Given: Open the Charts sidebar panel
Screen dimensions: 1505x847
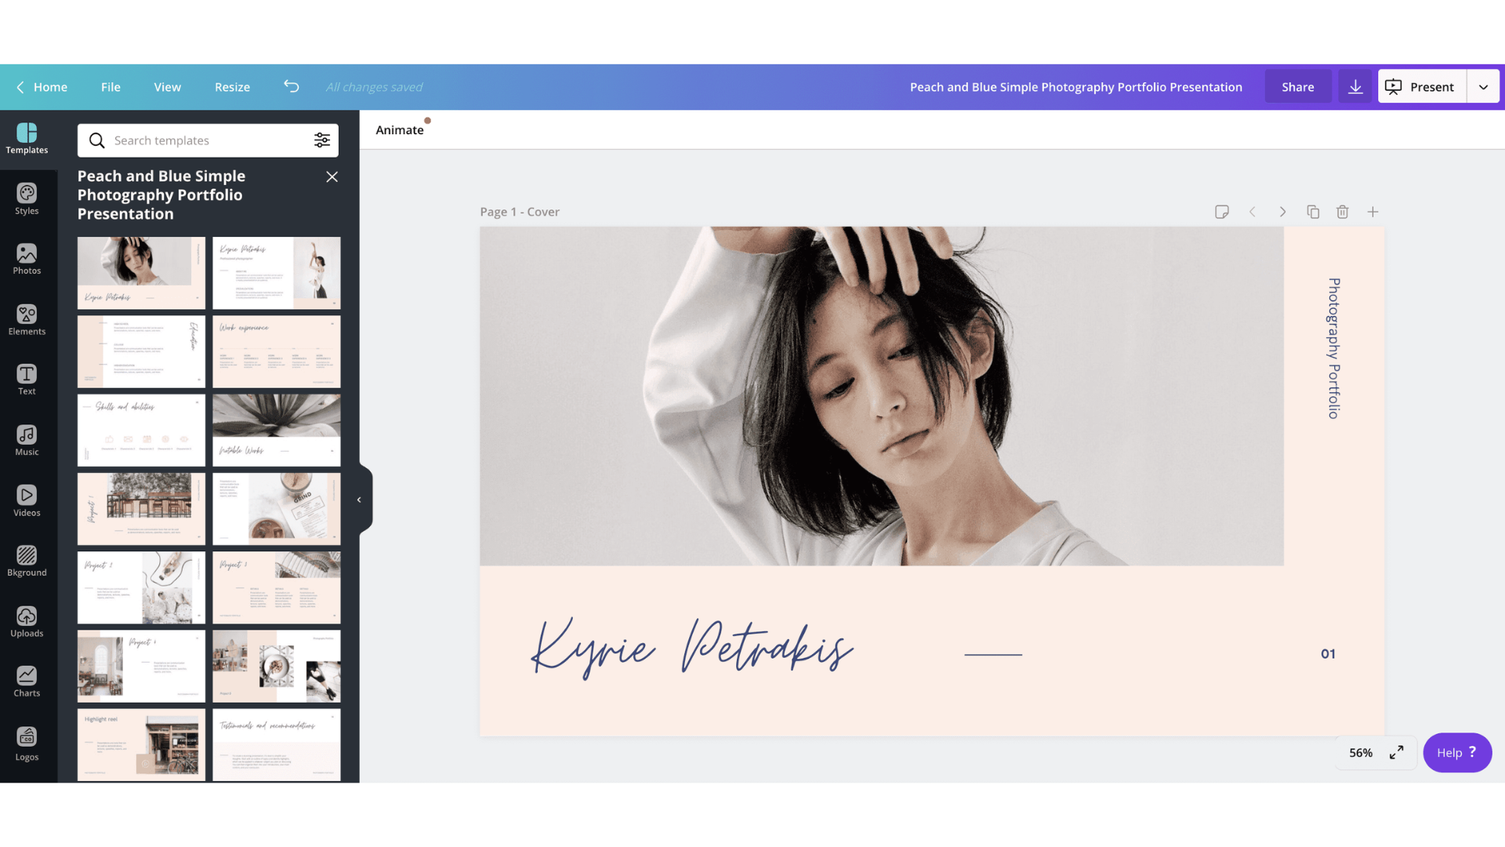Looking at the screenshot, I should point(27,682).
